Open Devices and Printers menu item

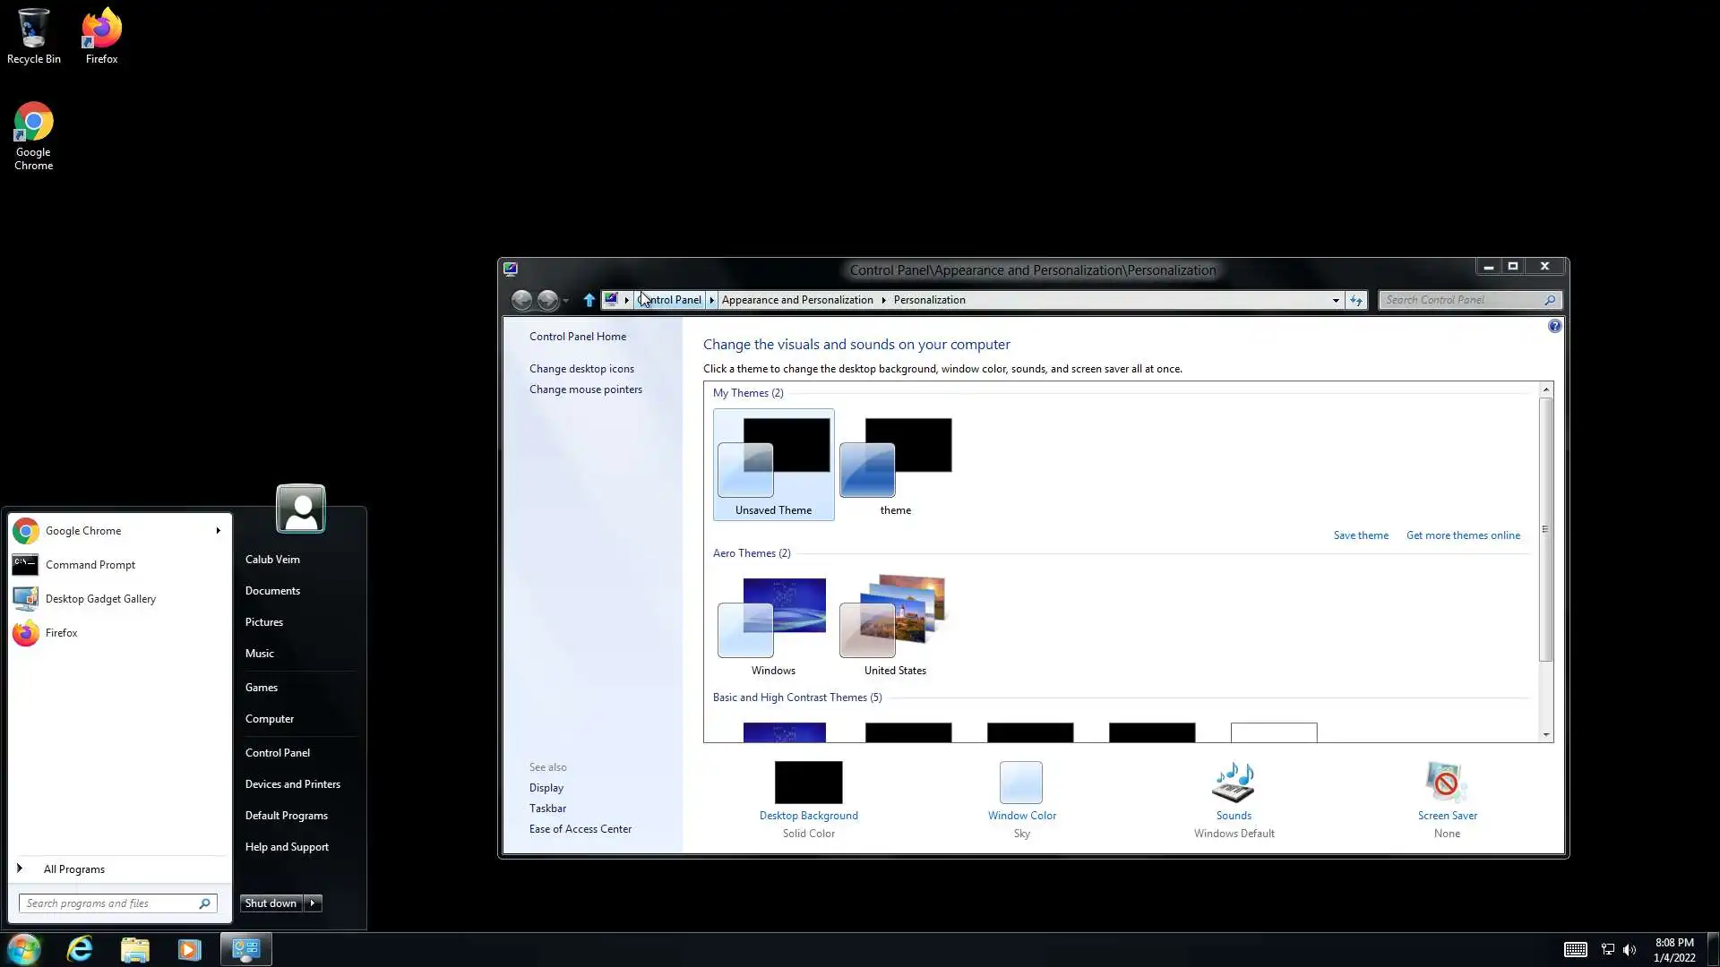click(x=293, y=784)
